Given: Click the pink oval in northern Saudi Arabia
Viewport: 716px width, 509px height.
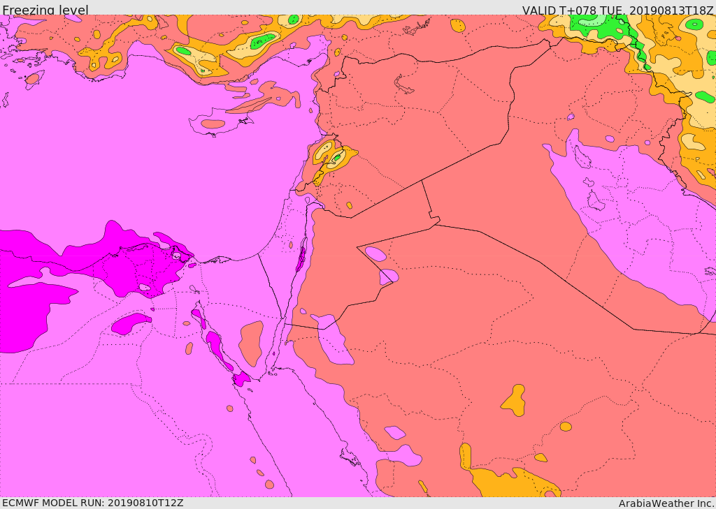Looking at the screenshot, I should pos(375,253).
